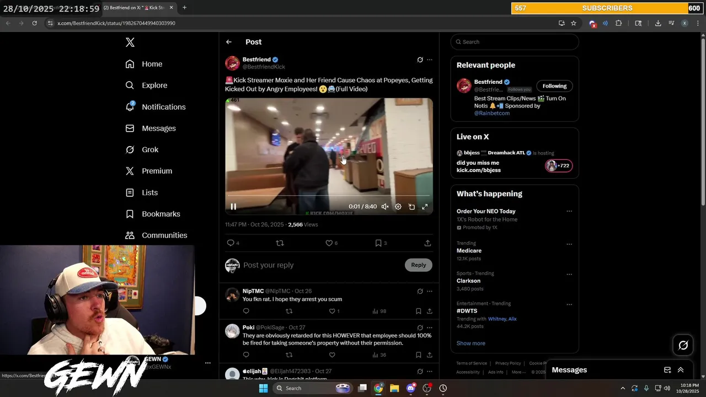The width and height of the screenshot is (706, 397).
Task: Open the Clarkson trending topic
Action: click(468, 281)
